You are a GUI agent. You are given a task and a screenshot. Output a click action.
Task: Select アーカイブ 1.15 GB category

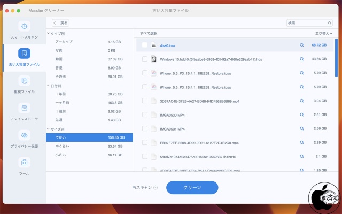pos(89,42)
